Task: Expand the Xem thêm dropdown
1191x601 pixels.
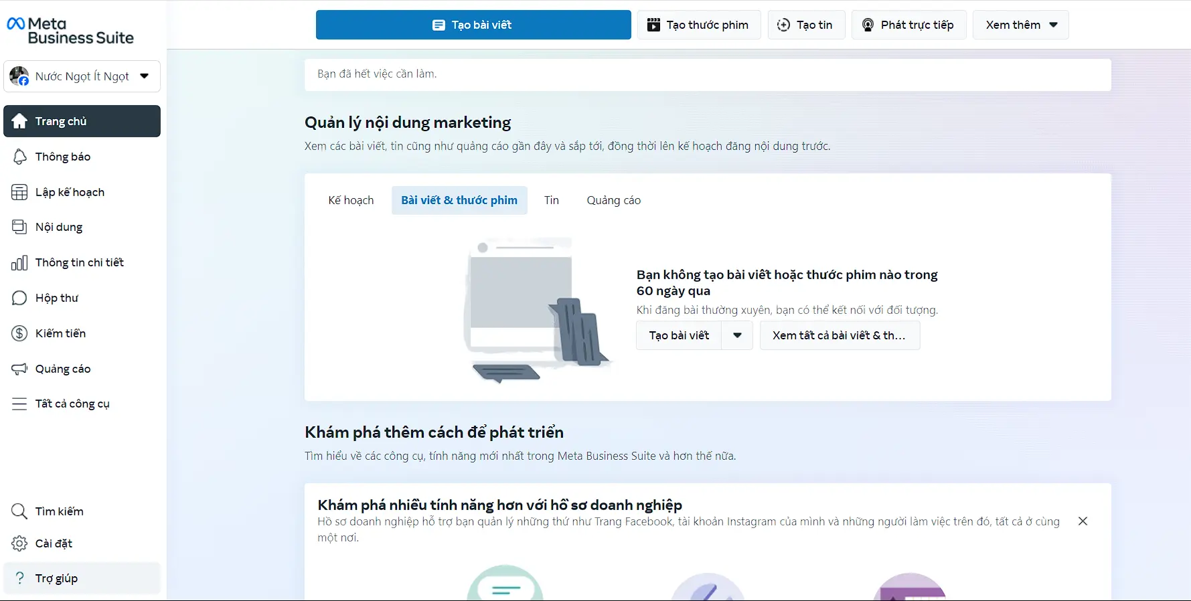Action: point(1020,25)
